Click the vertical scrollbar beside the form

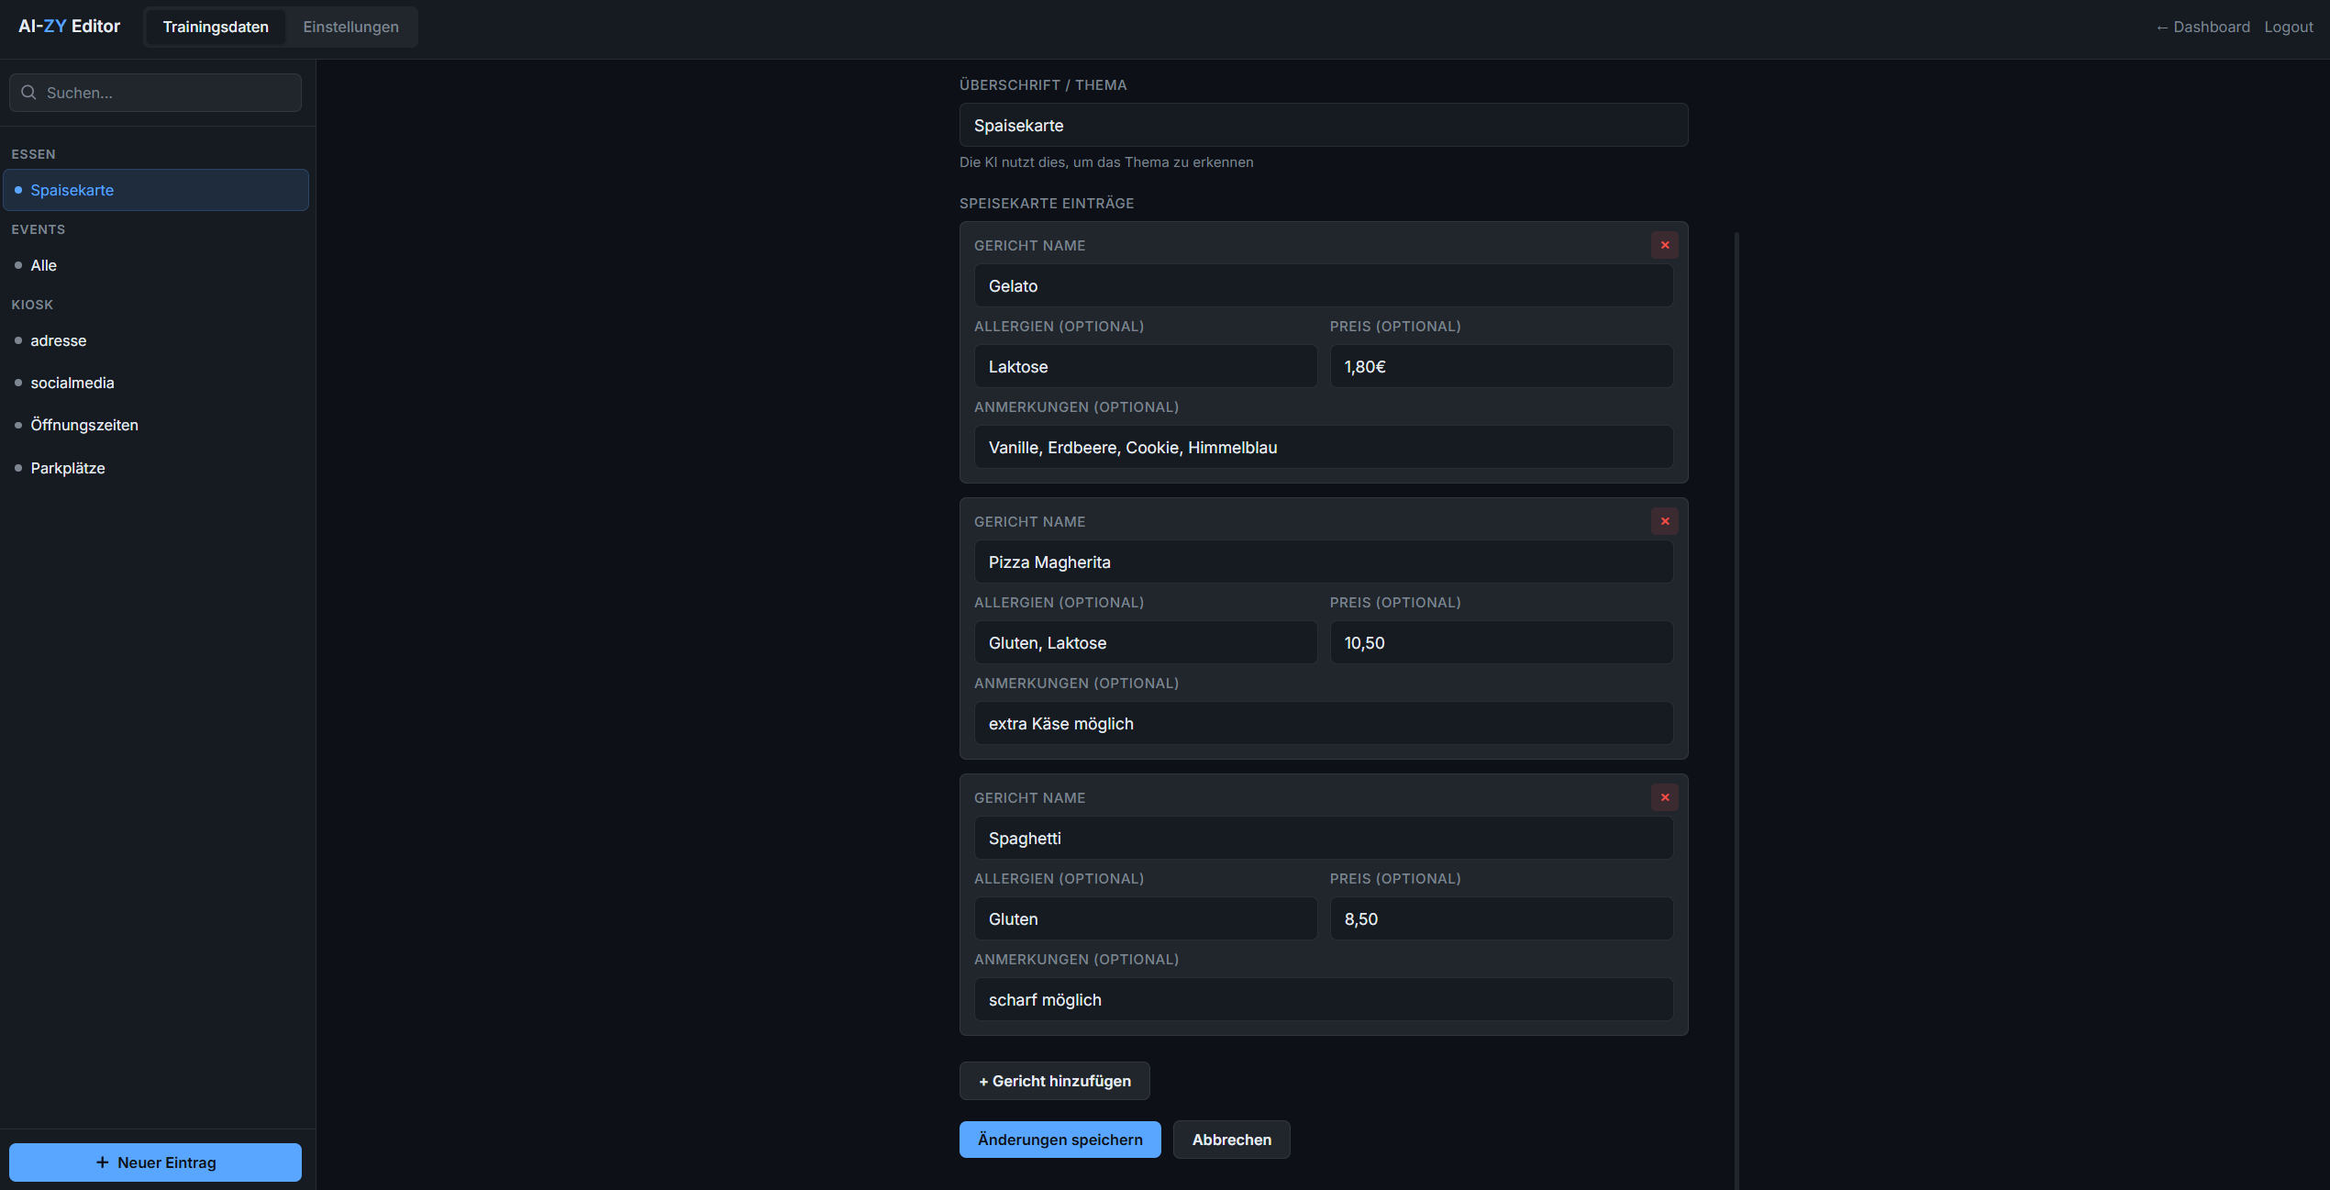pyautogui.click(x=1736, y=711)
